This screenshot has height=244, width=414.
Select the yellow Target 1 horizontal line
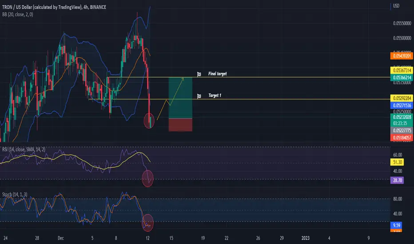pos(240,99)
